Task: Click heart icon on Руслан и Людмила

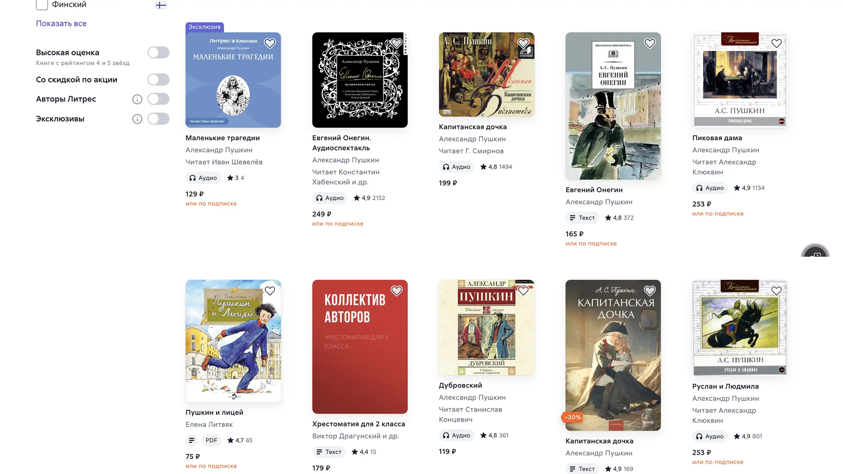Action: click(x=776, y=291)
